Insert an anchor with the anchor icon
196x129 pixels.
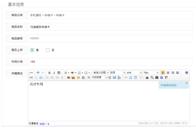point(41,78)
